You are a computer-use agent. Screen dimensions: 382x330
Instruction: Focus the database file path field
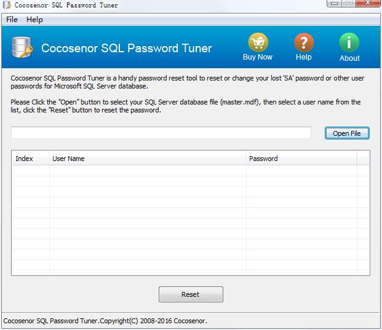pos(161,133)
